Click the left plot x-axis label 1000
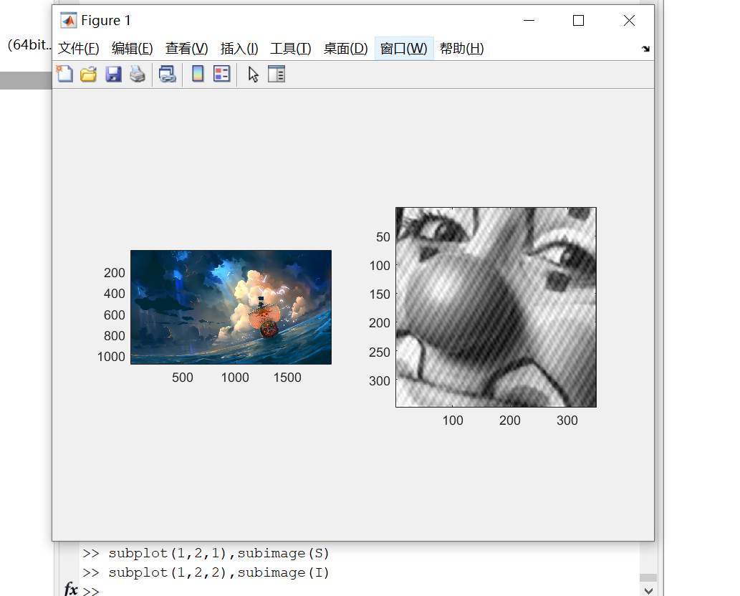 [235, 378]
